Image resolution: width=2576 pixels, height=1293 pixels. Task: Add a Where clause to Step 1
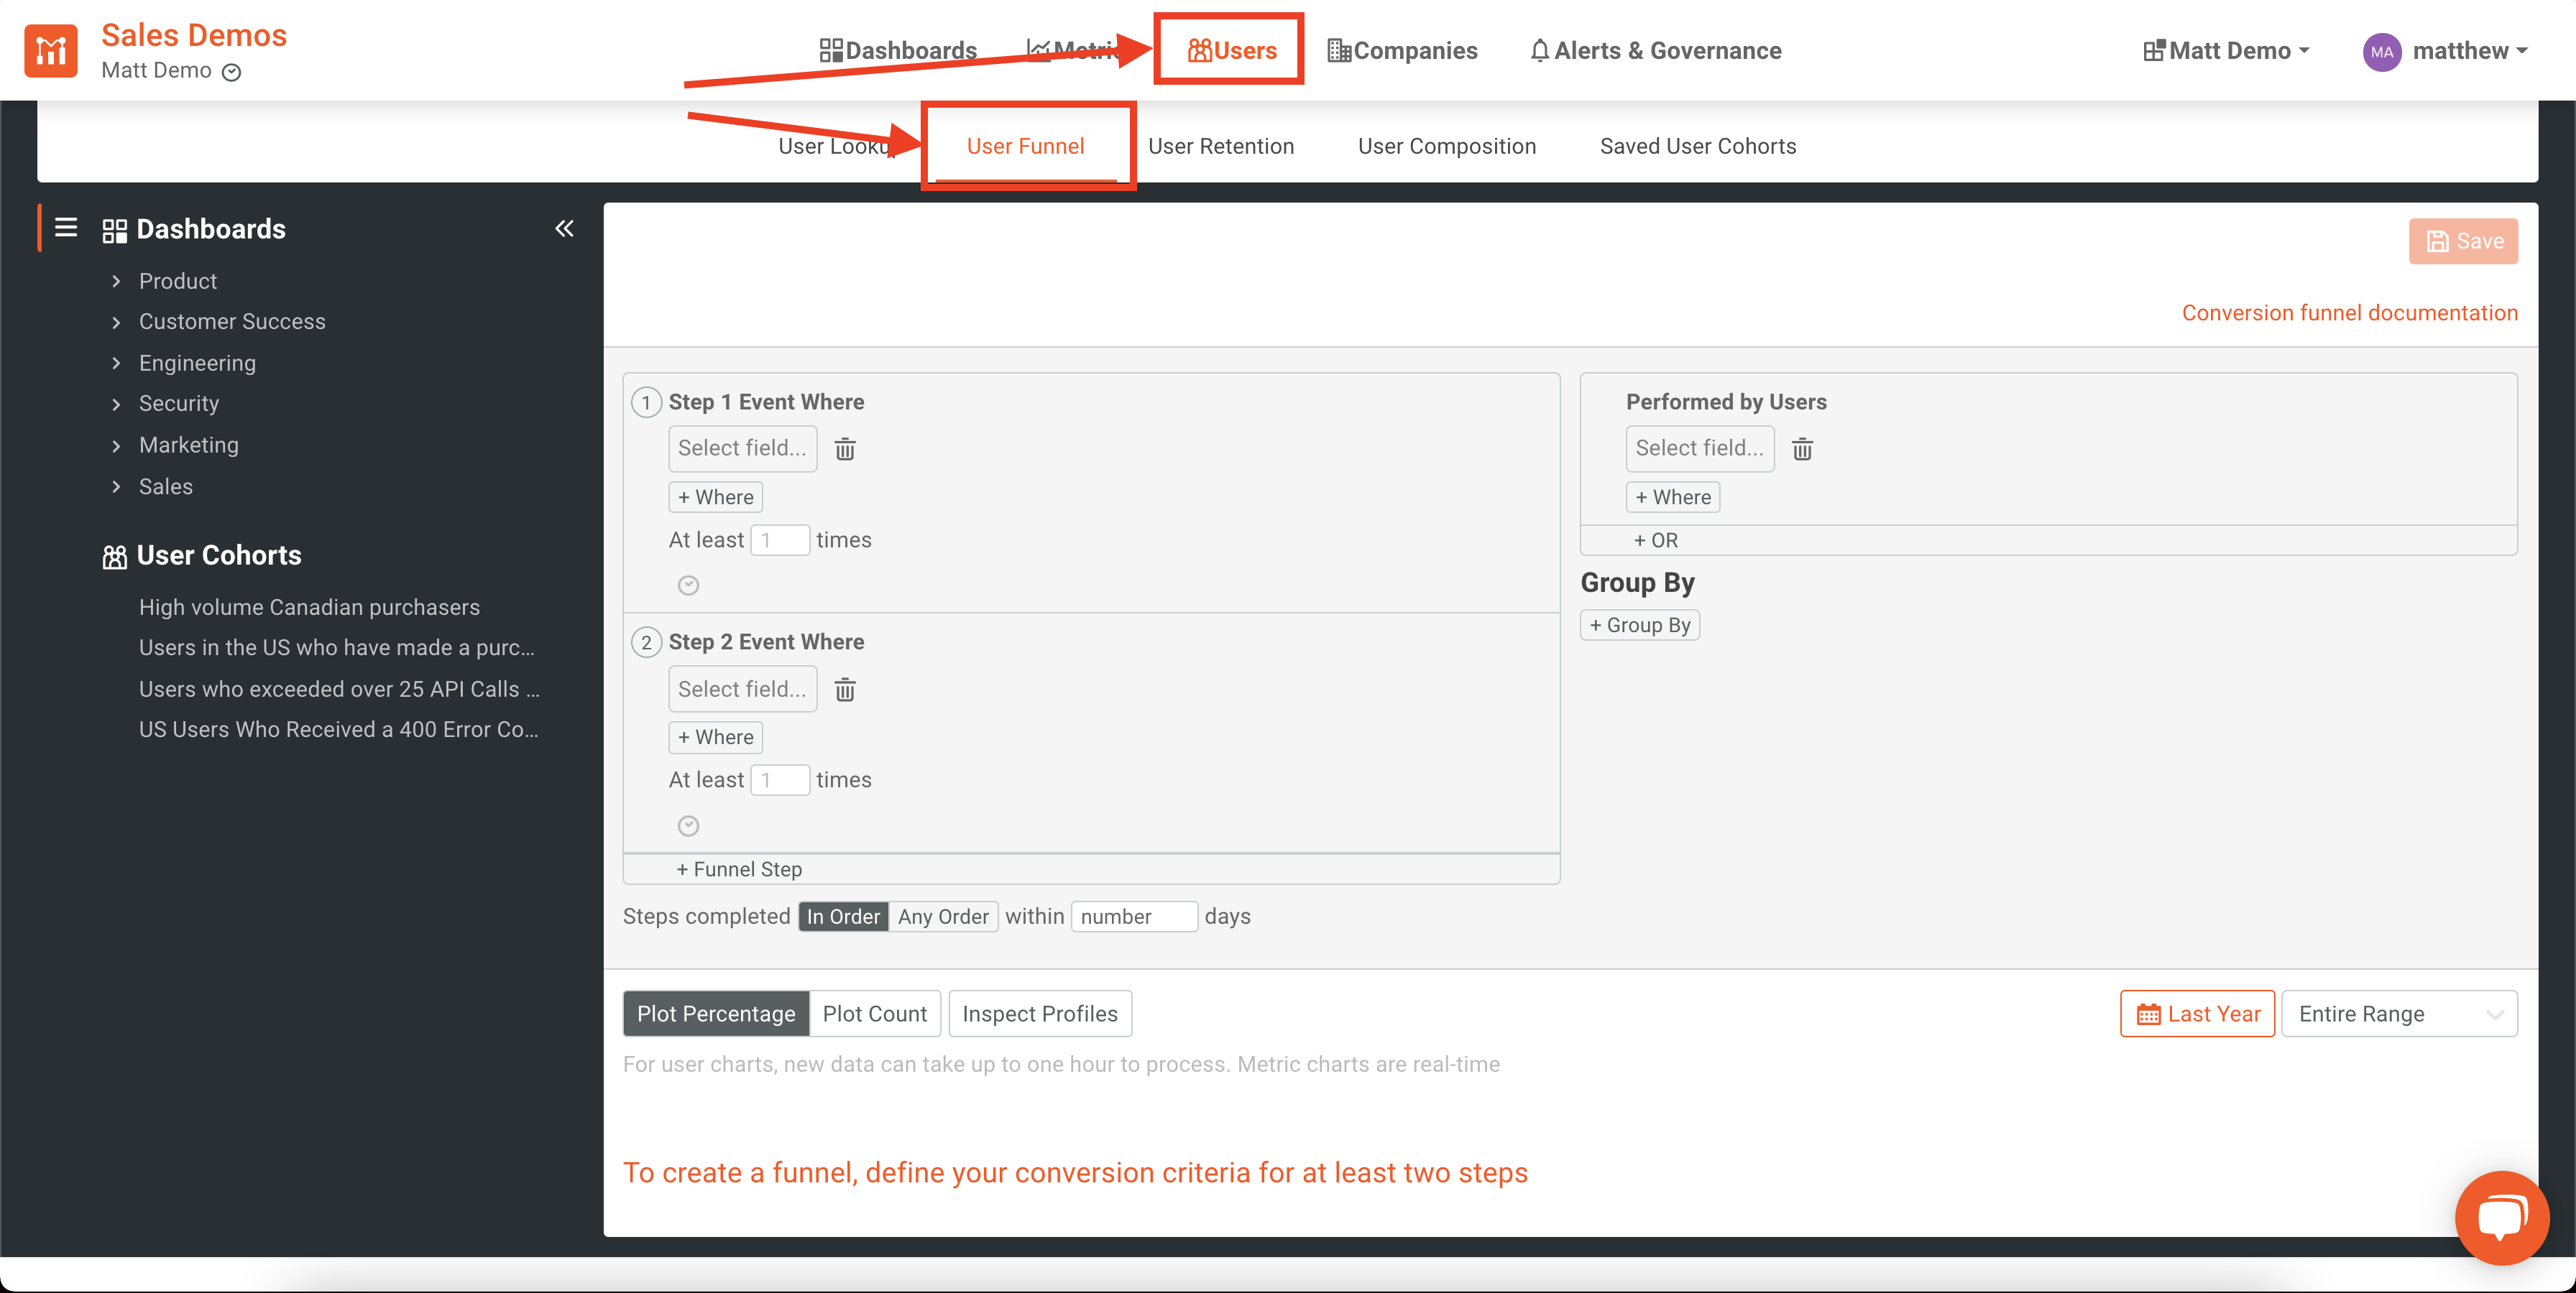pyautogui.click(x=715, y=496)
